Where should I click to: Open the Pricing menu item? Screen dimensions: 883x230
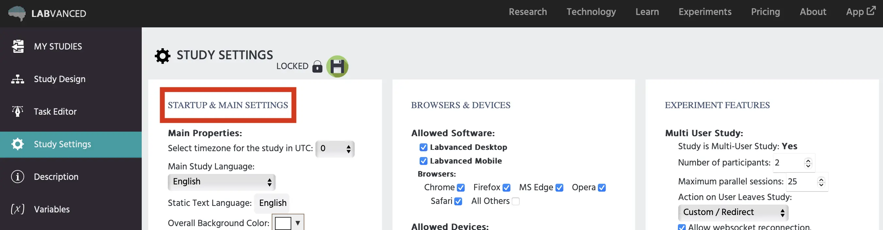(x=765, y=12)
